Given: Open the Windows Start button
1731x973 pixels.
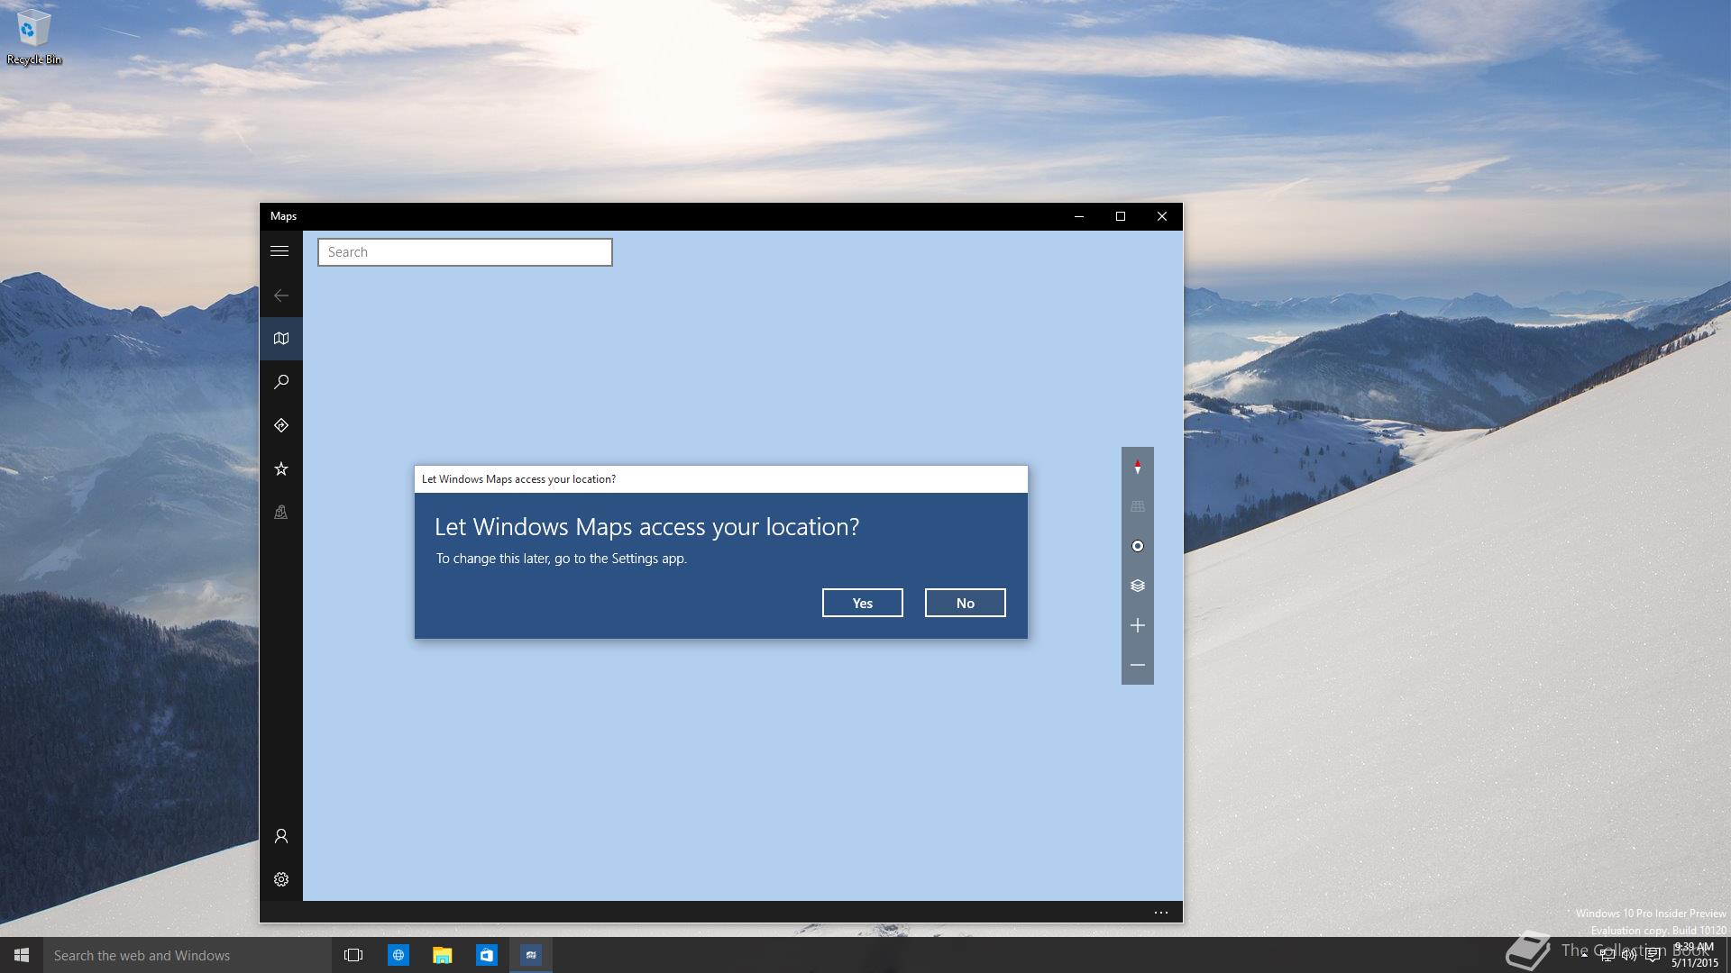Looking at the screenshot, I should (22, 955).
